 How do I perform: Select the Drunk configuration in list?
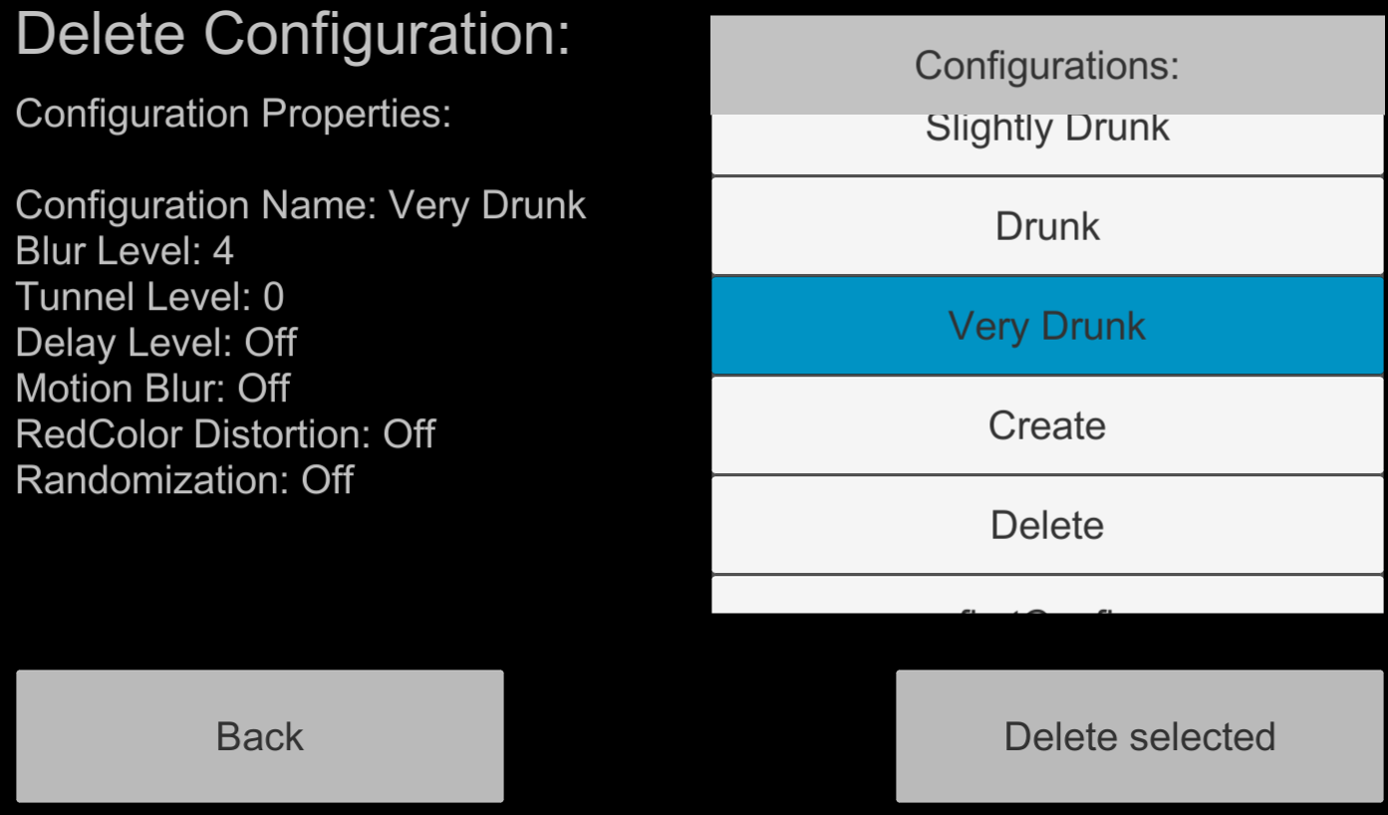(1047, 226)
